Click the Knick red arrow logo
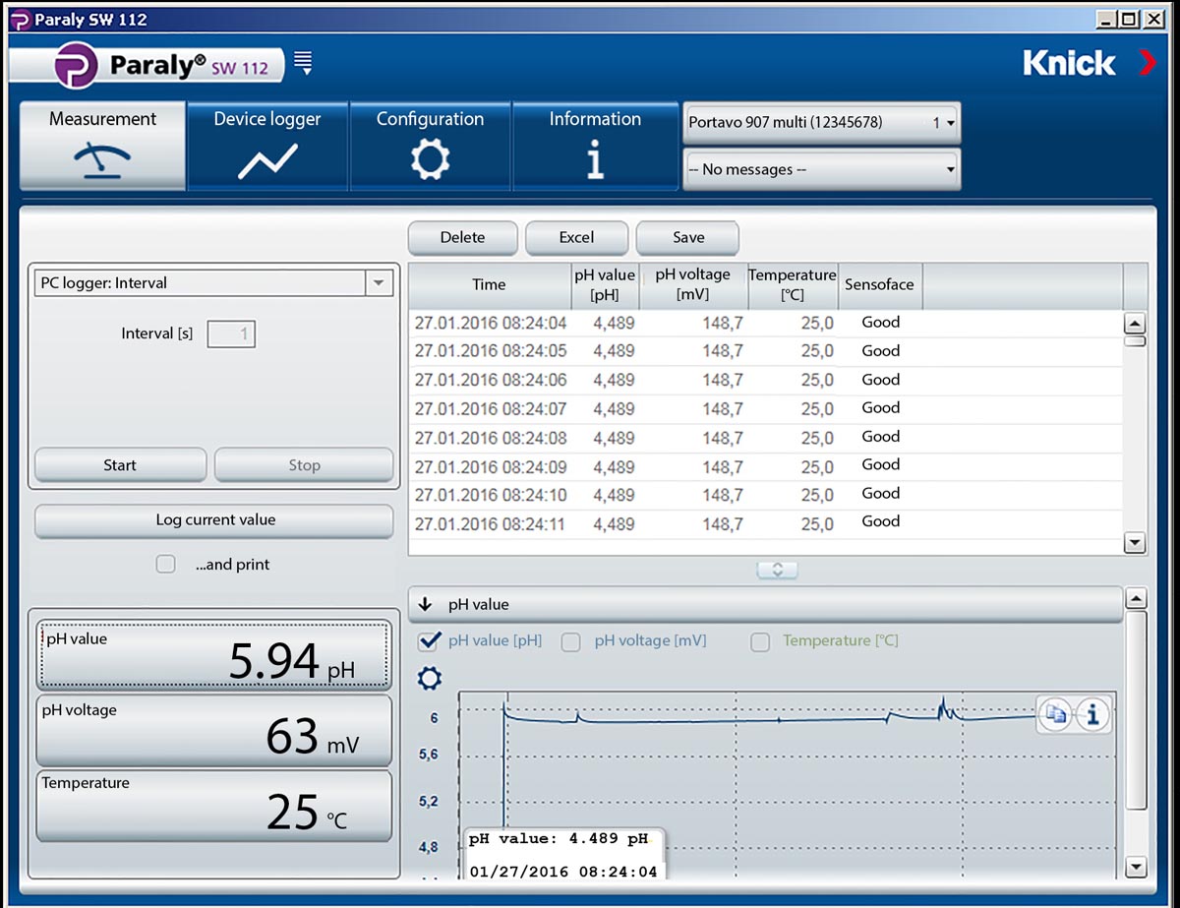 coord(1147,64)
